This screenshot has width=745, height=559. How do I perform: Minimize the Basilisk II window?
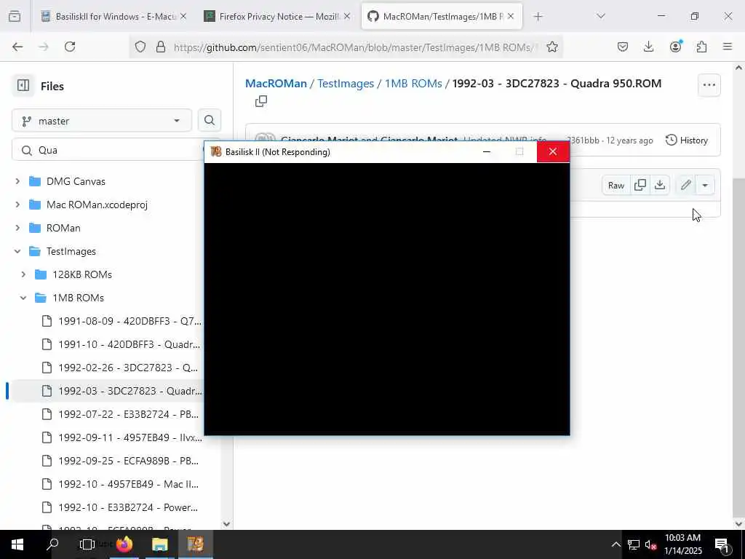(x=487, y=152)
